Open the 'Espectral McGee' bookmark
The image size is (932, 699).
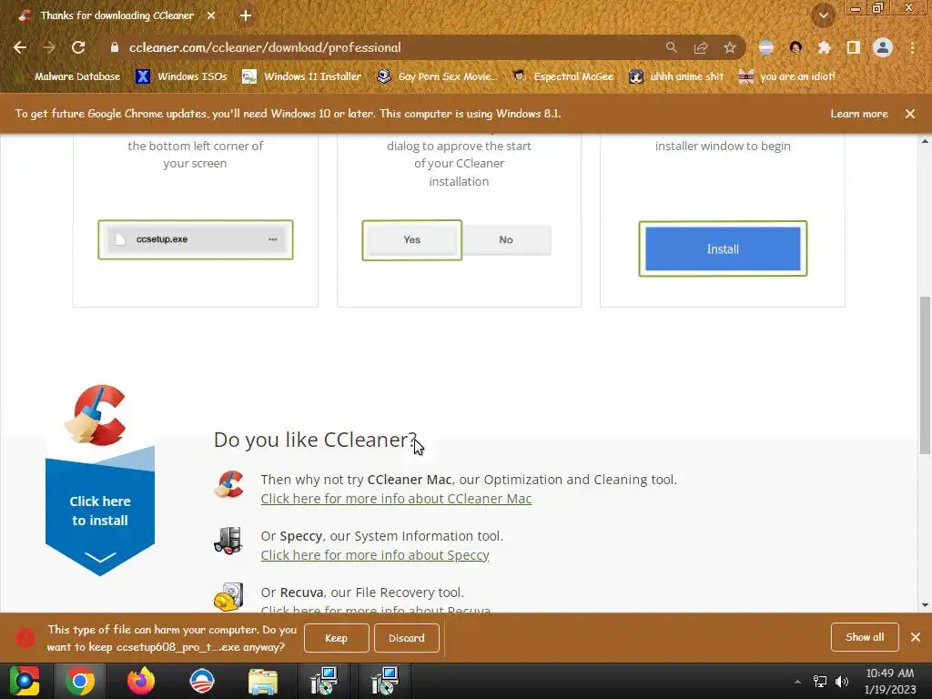(x=563, y=76)
